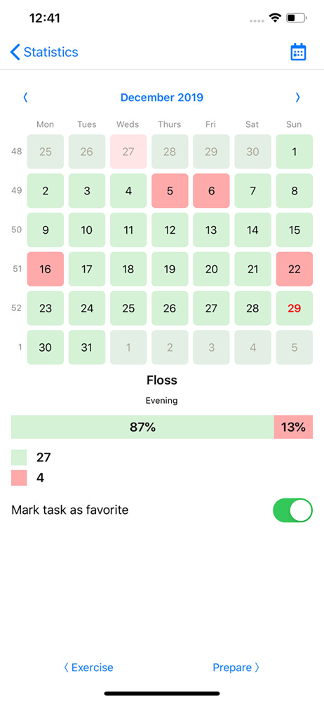Go to next month arrow
This screenshot has width=324, height=702.
point(298,97)
